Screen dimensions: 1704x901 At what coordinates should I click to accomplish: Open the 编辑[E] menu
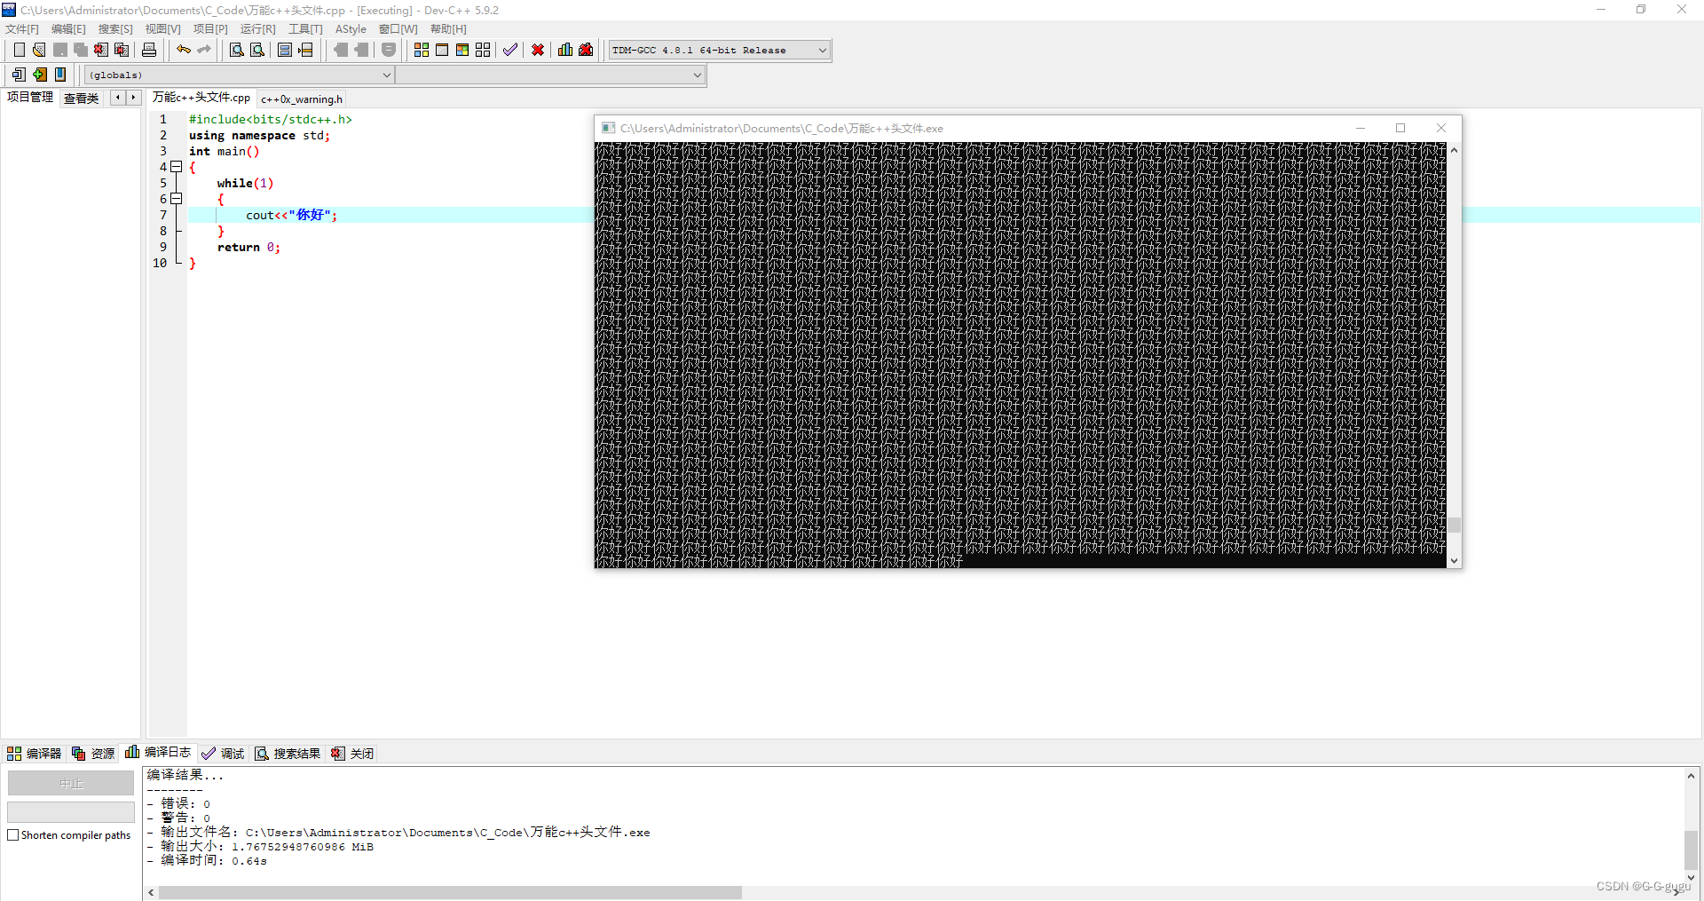(x=68, y=29)
